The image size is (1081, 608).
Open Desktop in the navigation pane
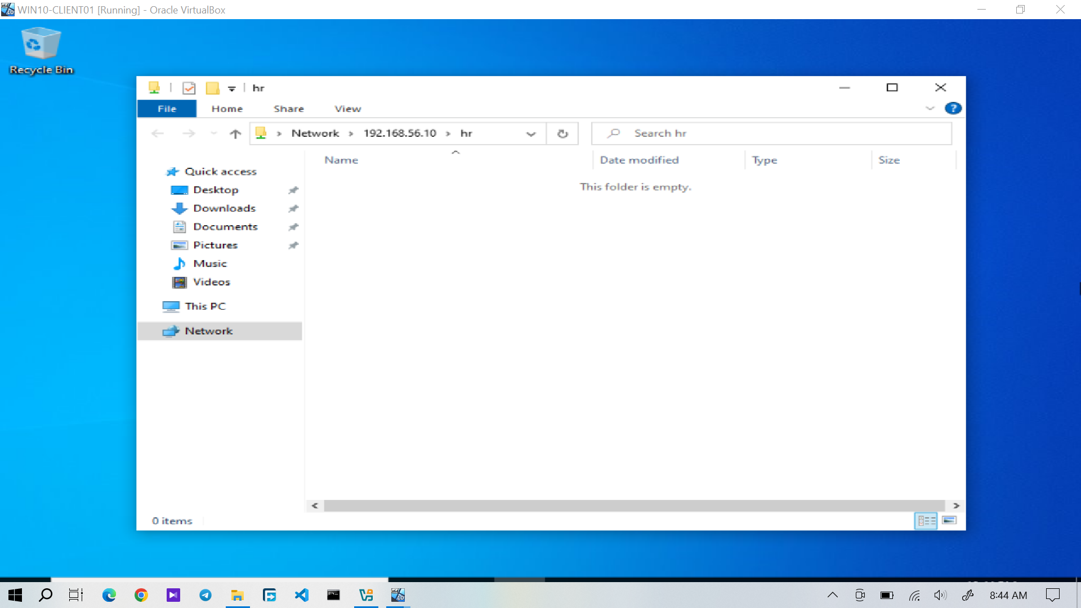(x=216, y=190)
